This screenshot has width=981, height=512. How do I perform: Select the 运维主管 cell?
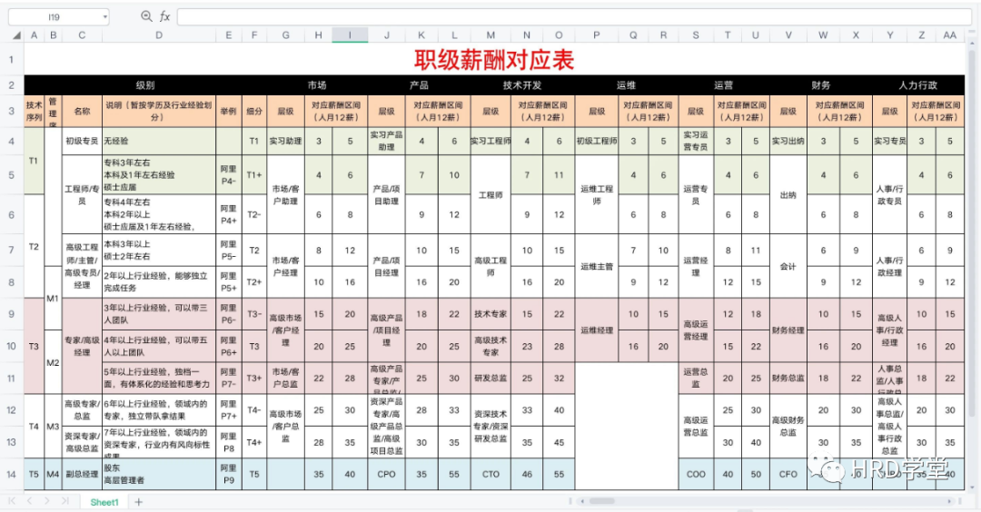[x=596, y=266]
